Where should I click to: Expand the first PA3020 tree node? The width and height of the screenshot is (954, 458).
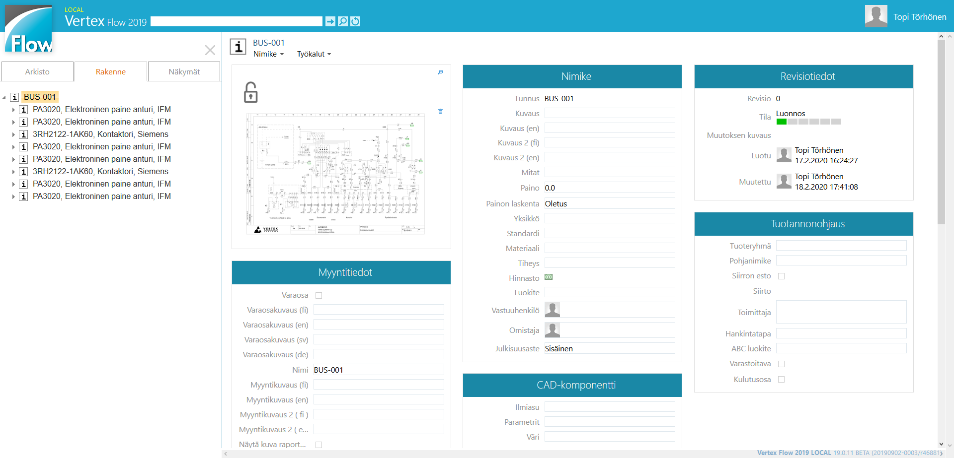(x=13, y=110)
